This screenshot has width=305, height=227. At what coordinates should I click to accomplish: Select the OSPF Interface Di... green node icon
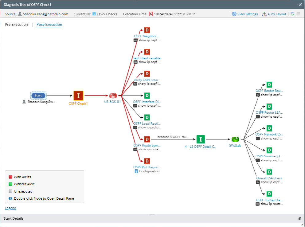click(147, 96)
